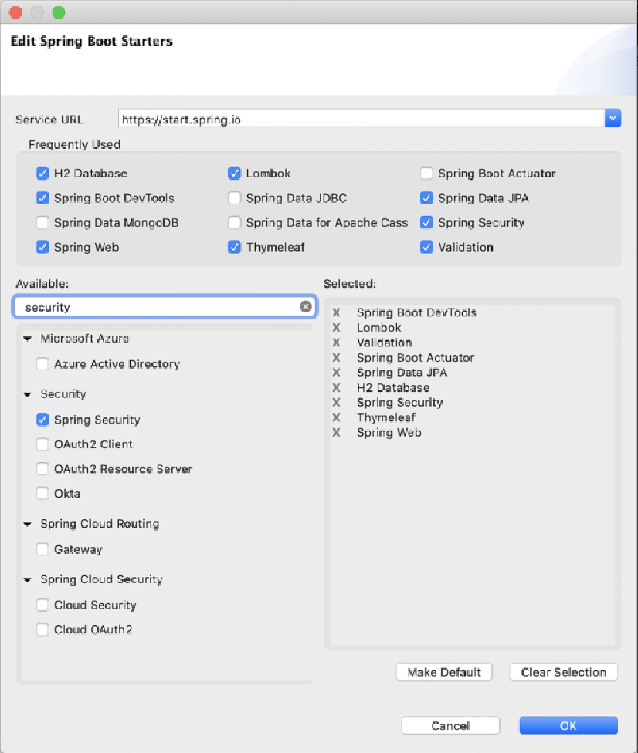
Task: Check the Gateway starter
Action: (42, 549)
